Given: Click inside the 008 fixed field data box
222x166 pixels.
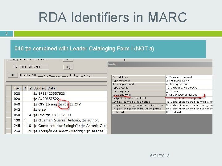Looking at the screenshot, I should [x=63, y=75].
